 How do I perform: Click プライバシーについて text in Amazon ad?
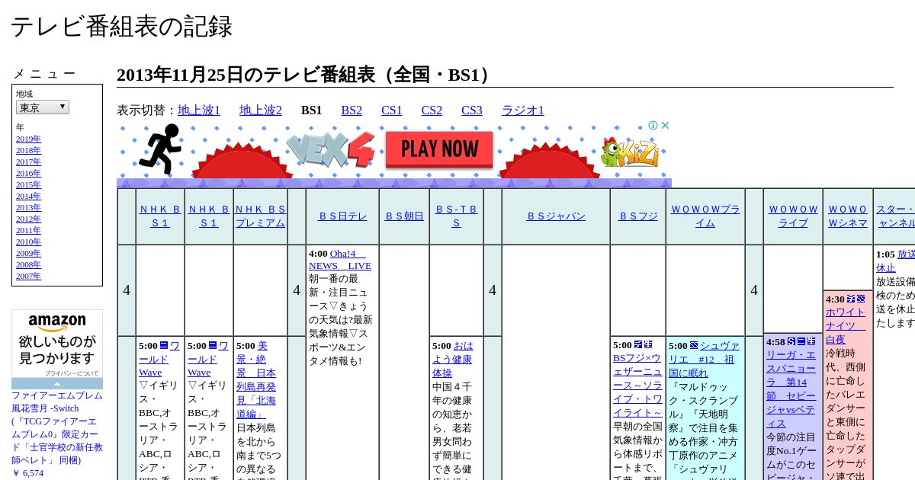pyautogui.click(x=71, y=373)
